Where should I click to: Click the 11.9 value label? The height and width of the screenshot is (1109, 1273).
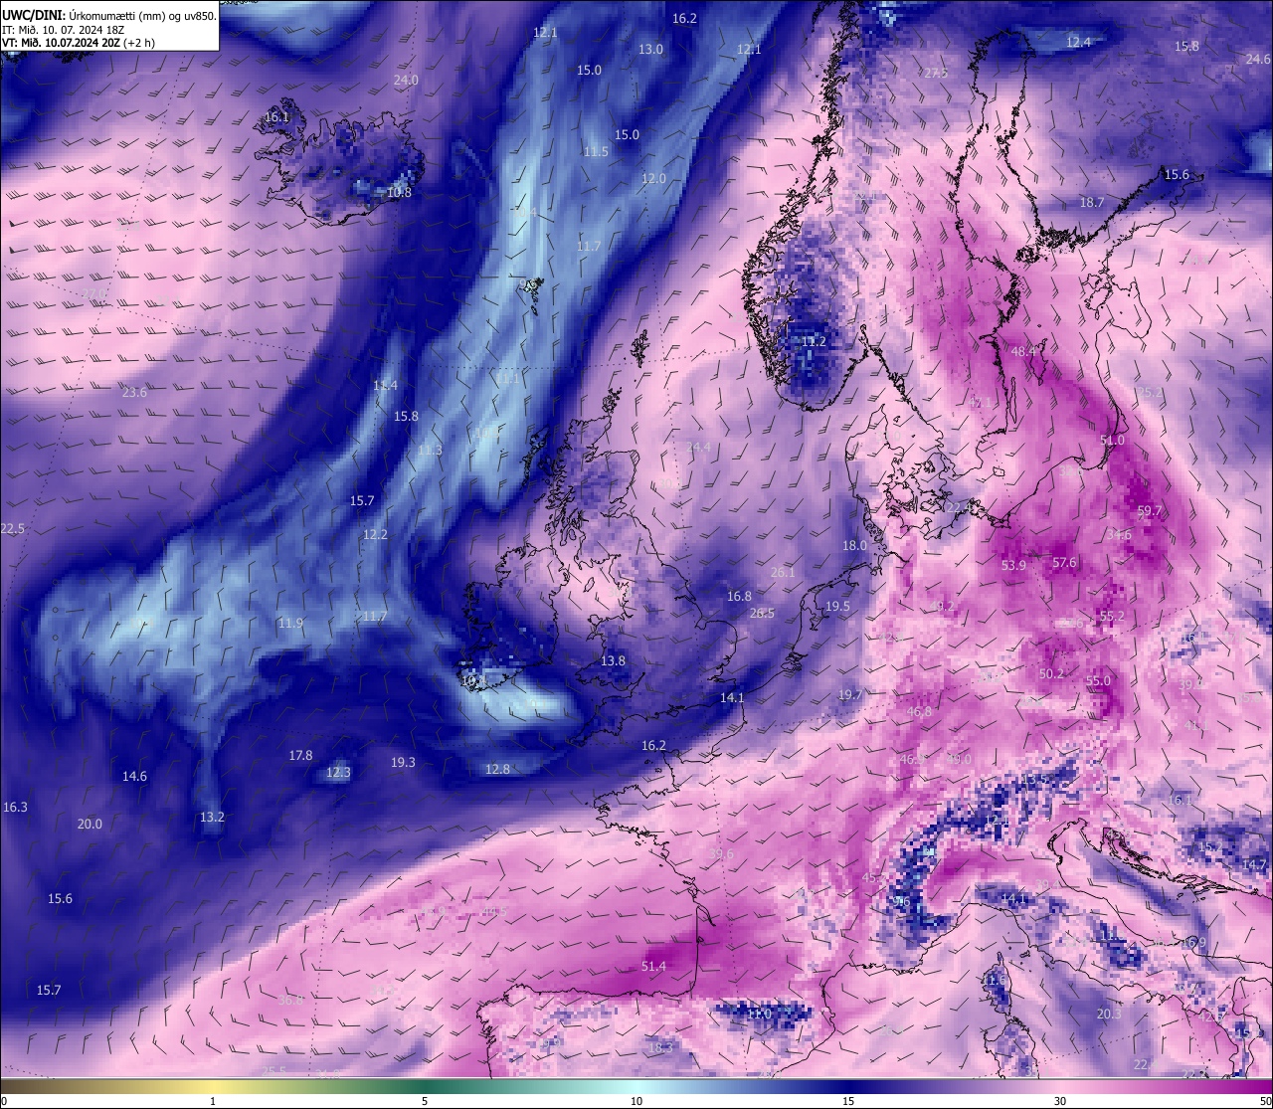290,623
